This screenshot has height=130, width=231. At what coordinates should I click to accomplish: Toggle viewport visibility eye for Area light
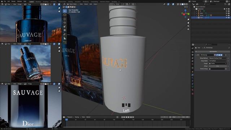[x=227, y=13]
